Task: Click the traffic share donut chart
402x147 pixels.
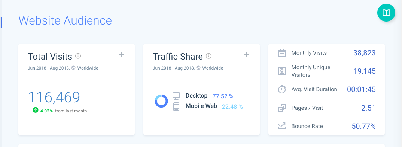Action: [x=161, y=101]
